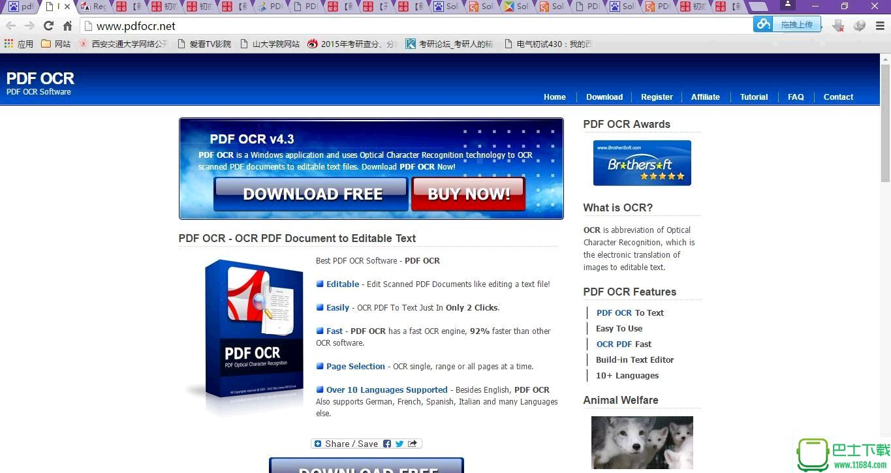Click the grey globe extension icon
Viewport: 891px width, 473px height.
860,26
